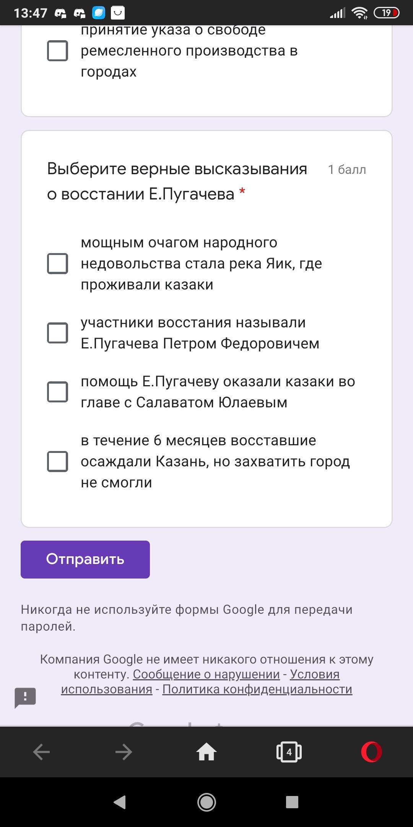
Task: Check the Петром Федоровичем option
Action: (57, 333)
